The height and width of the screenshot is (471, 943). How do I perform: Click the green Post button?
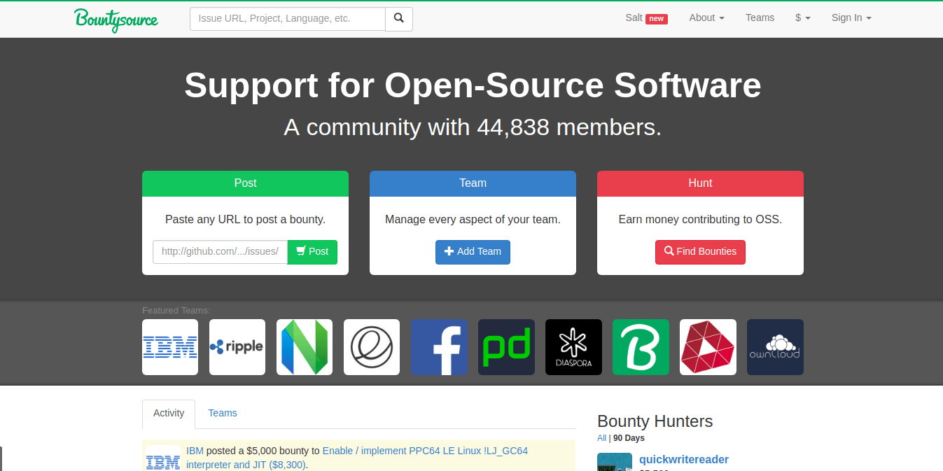(312, 252)
